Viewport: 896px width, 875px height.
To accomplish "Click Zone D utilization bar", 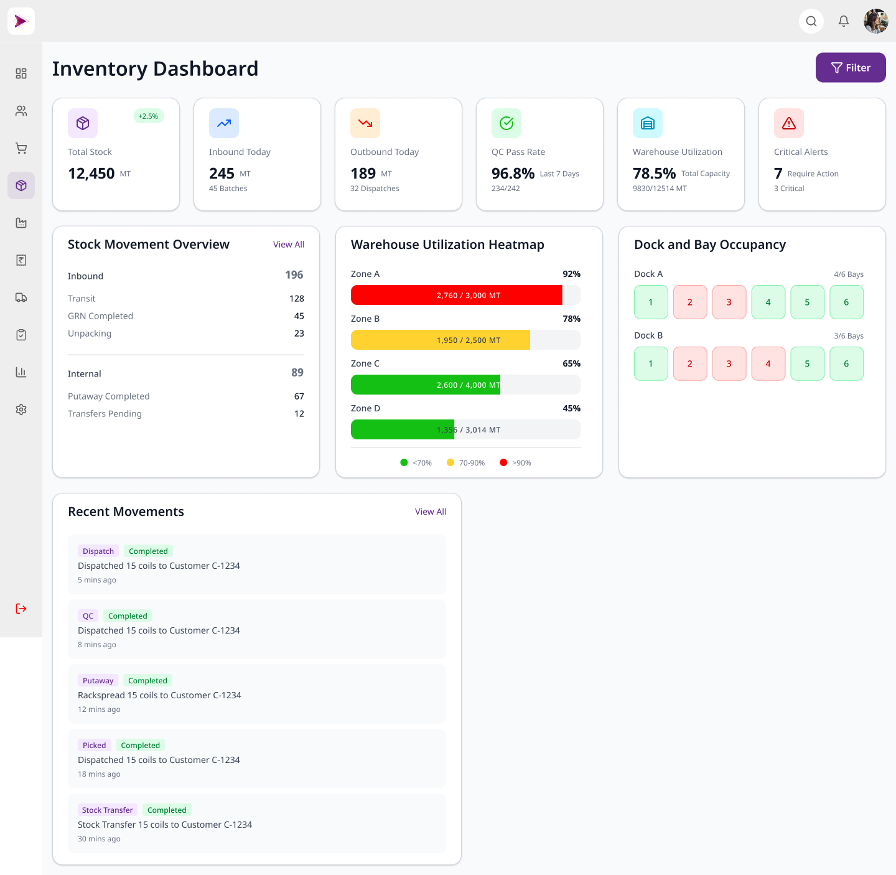I will (x=465, y=429).
